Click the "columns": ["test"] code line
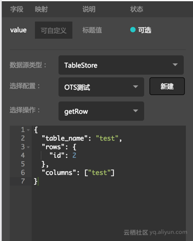Viewport: 193px width, 241px height. coord(78,173)
